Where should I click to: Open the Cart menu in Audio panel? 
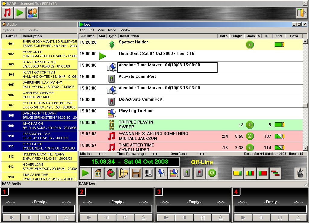click(21, 30)
